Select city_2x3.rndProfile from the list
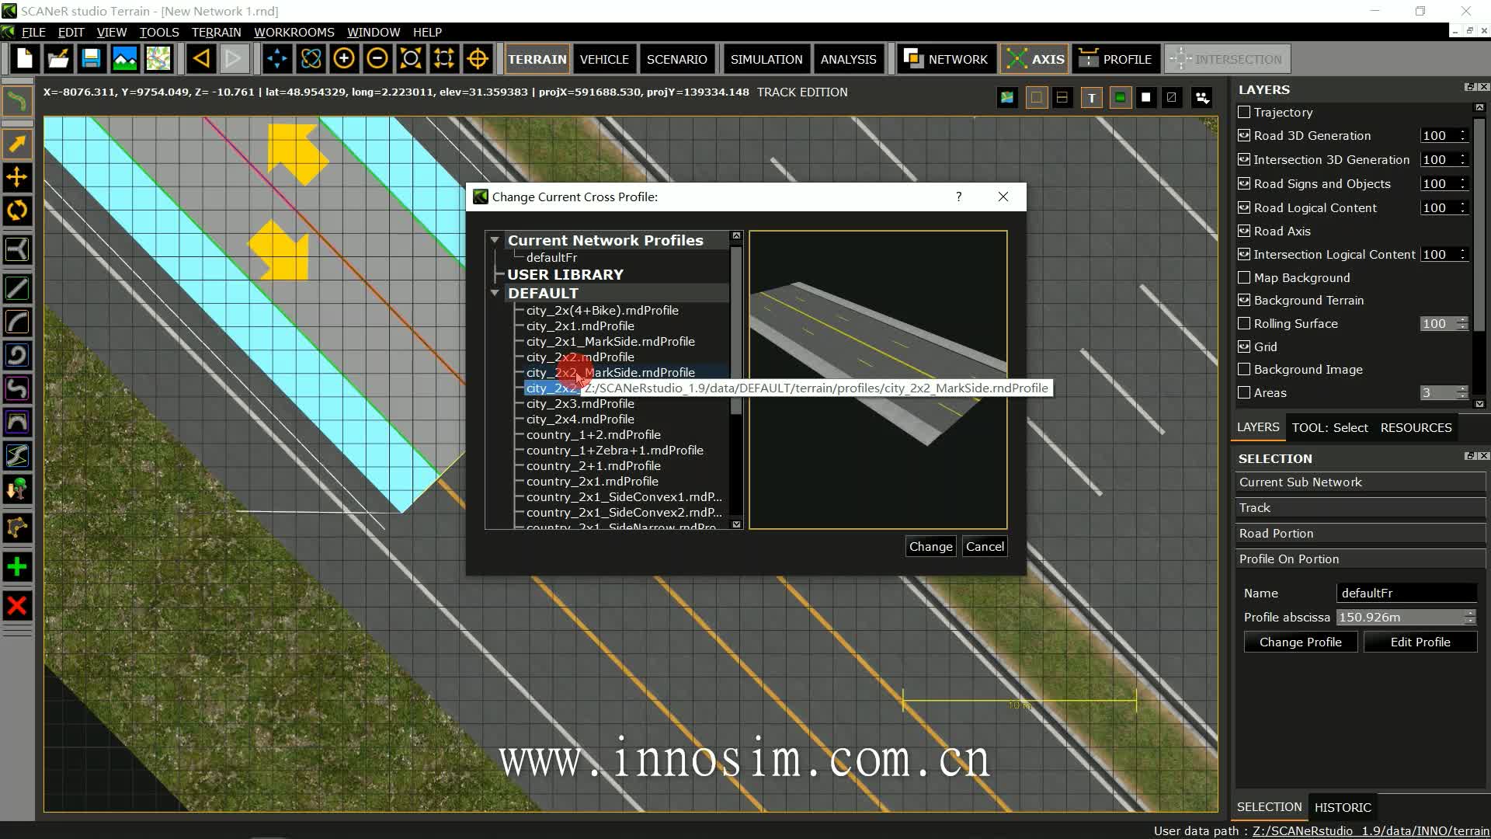Viewport: 1491px width, 839px height. pyautogui.click(x=580, y=403)
